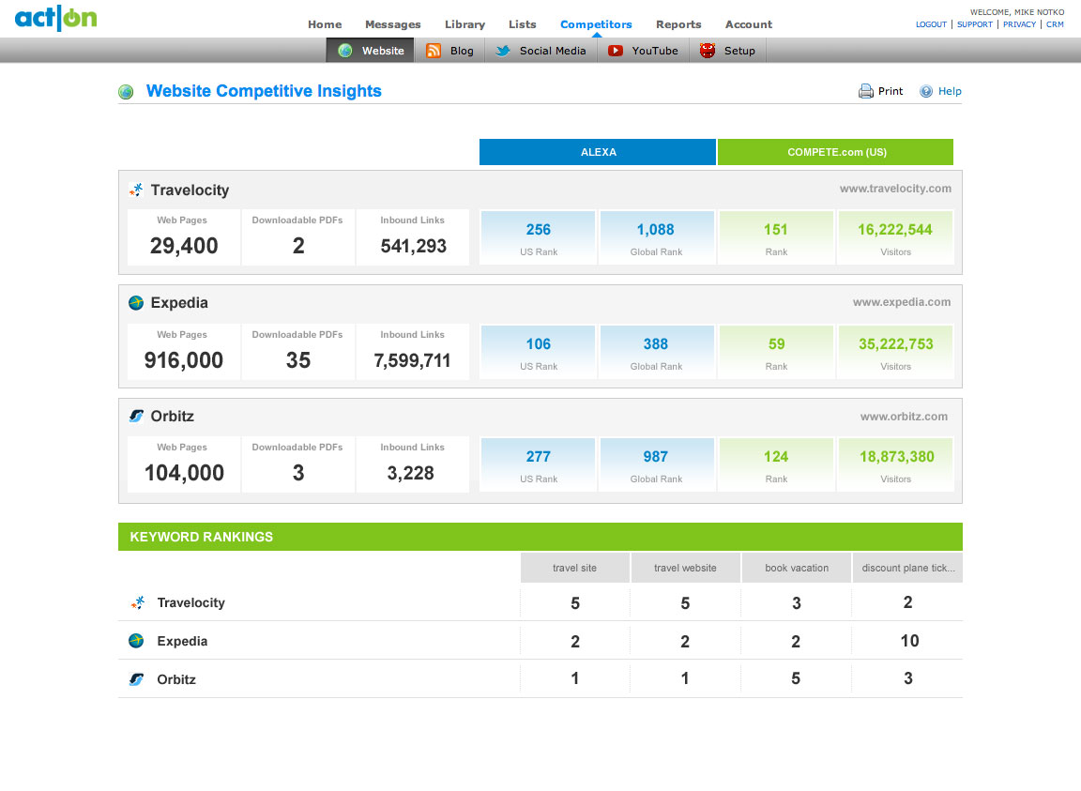Viewport: 1081px width, 791px height.
Task: Click Expedia's discount plane ticket ranking 10
Action: pos(909,641)
